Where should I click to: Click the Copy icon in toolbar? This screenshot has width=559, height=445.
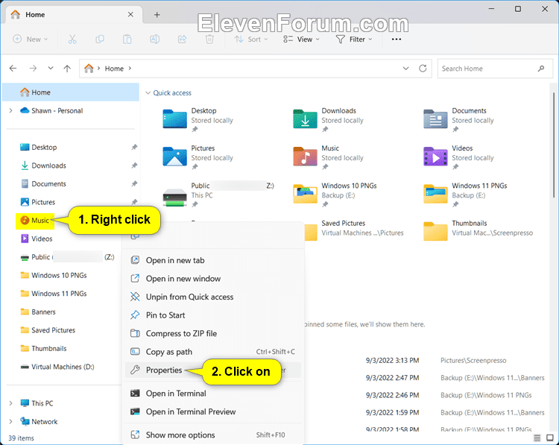point(100,40)
